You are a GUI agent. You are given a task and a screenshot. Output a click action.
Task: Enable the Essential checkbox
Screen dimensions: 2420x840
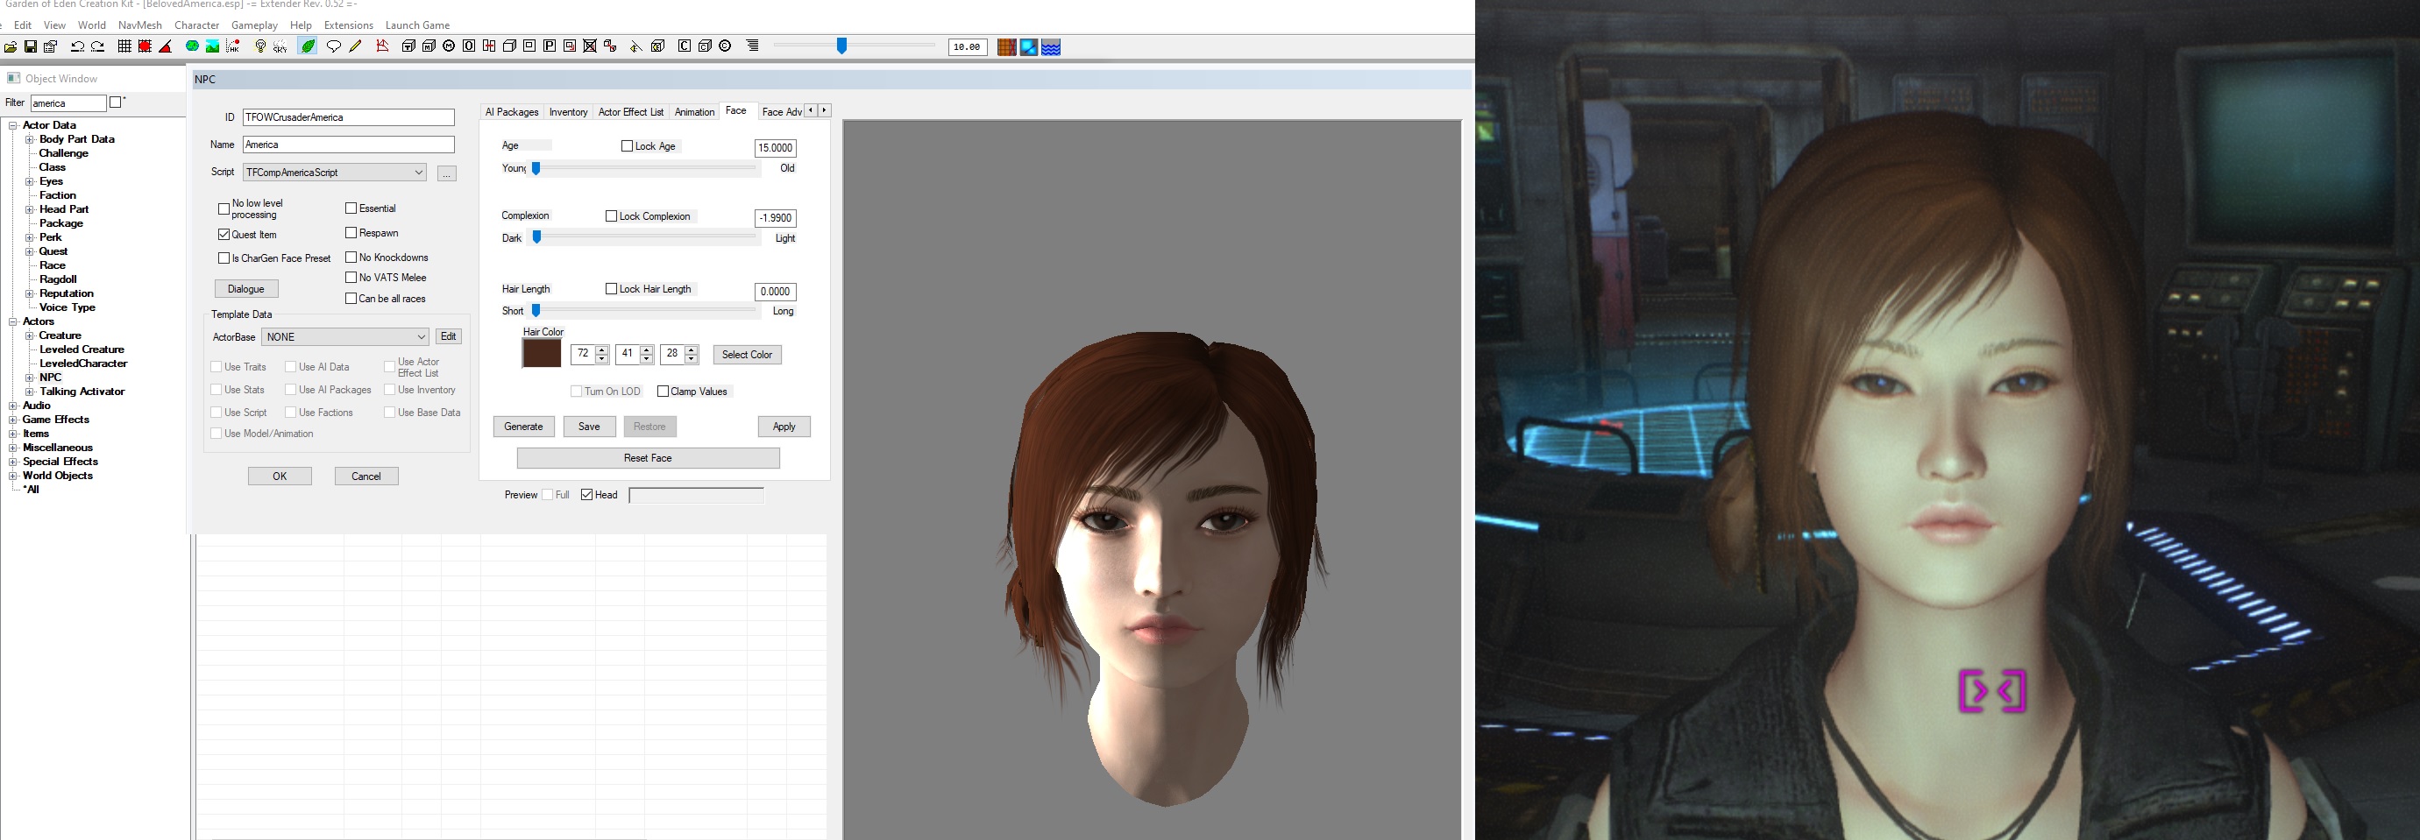pos(351,208)
